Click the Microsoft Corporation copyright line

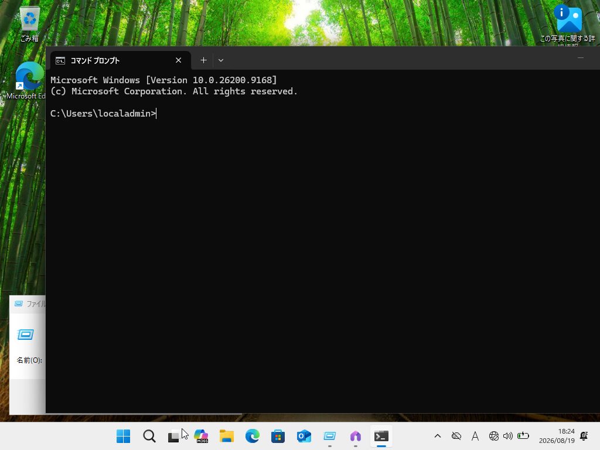173,91
